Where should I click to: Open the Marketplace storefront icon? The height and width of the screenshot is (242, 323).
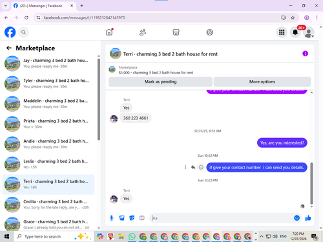point(176,32)
